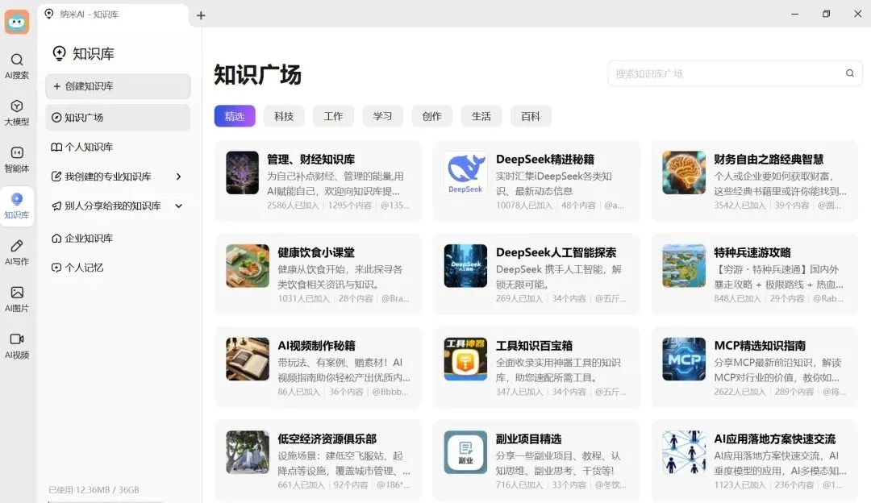
Task: Click the app avatar logo at top left
Action: coord(17,22)
